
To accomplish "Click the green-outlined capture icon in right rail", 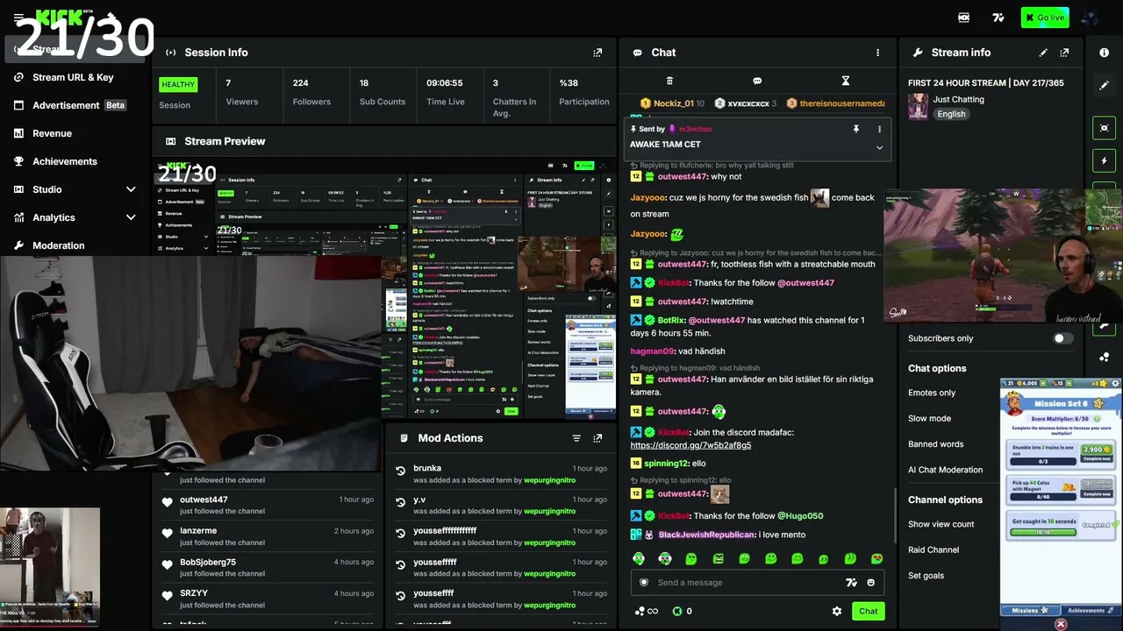I will (x=1104, y=128).
